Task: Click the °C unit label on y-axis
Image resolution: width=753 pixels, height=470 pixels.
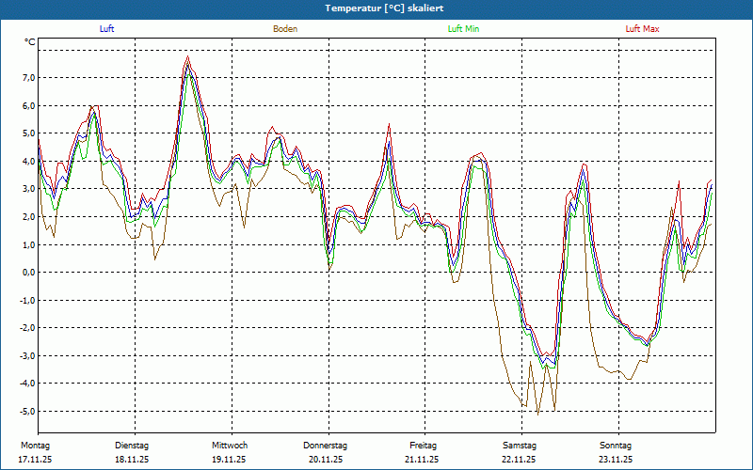Action: click(x=30, y=42)
